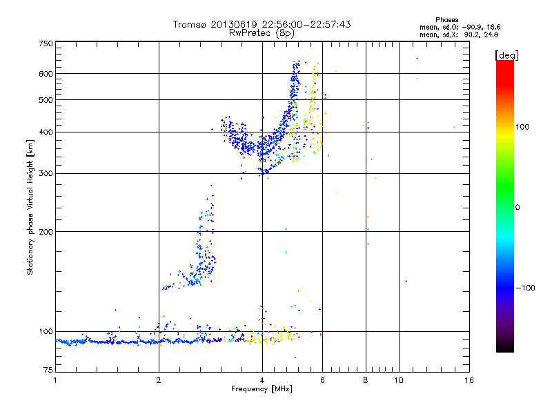Click the colorbar tick label '100'
The image size is (552, 414).
[522, 127]
